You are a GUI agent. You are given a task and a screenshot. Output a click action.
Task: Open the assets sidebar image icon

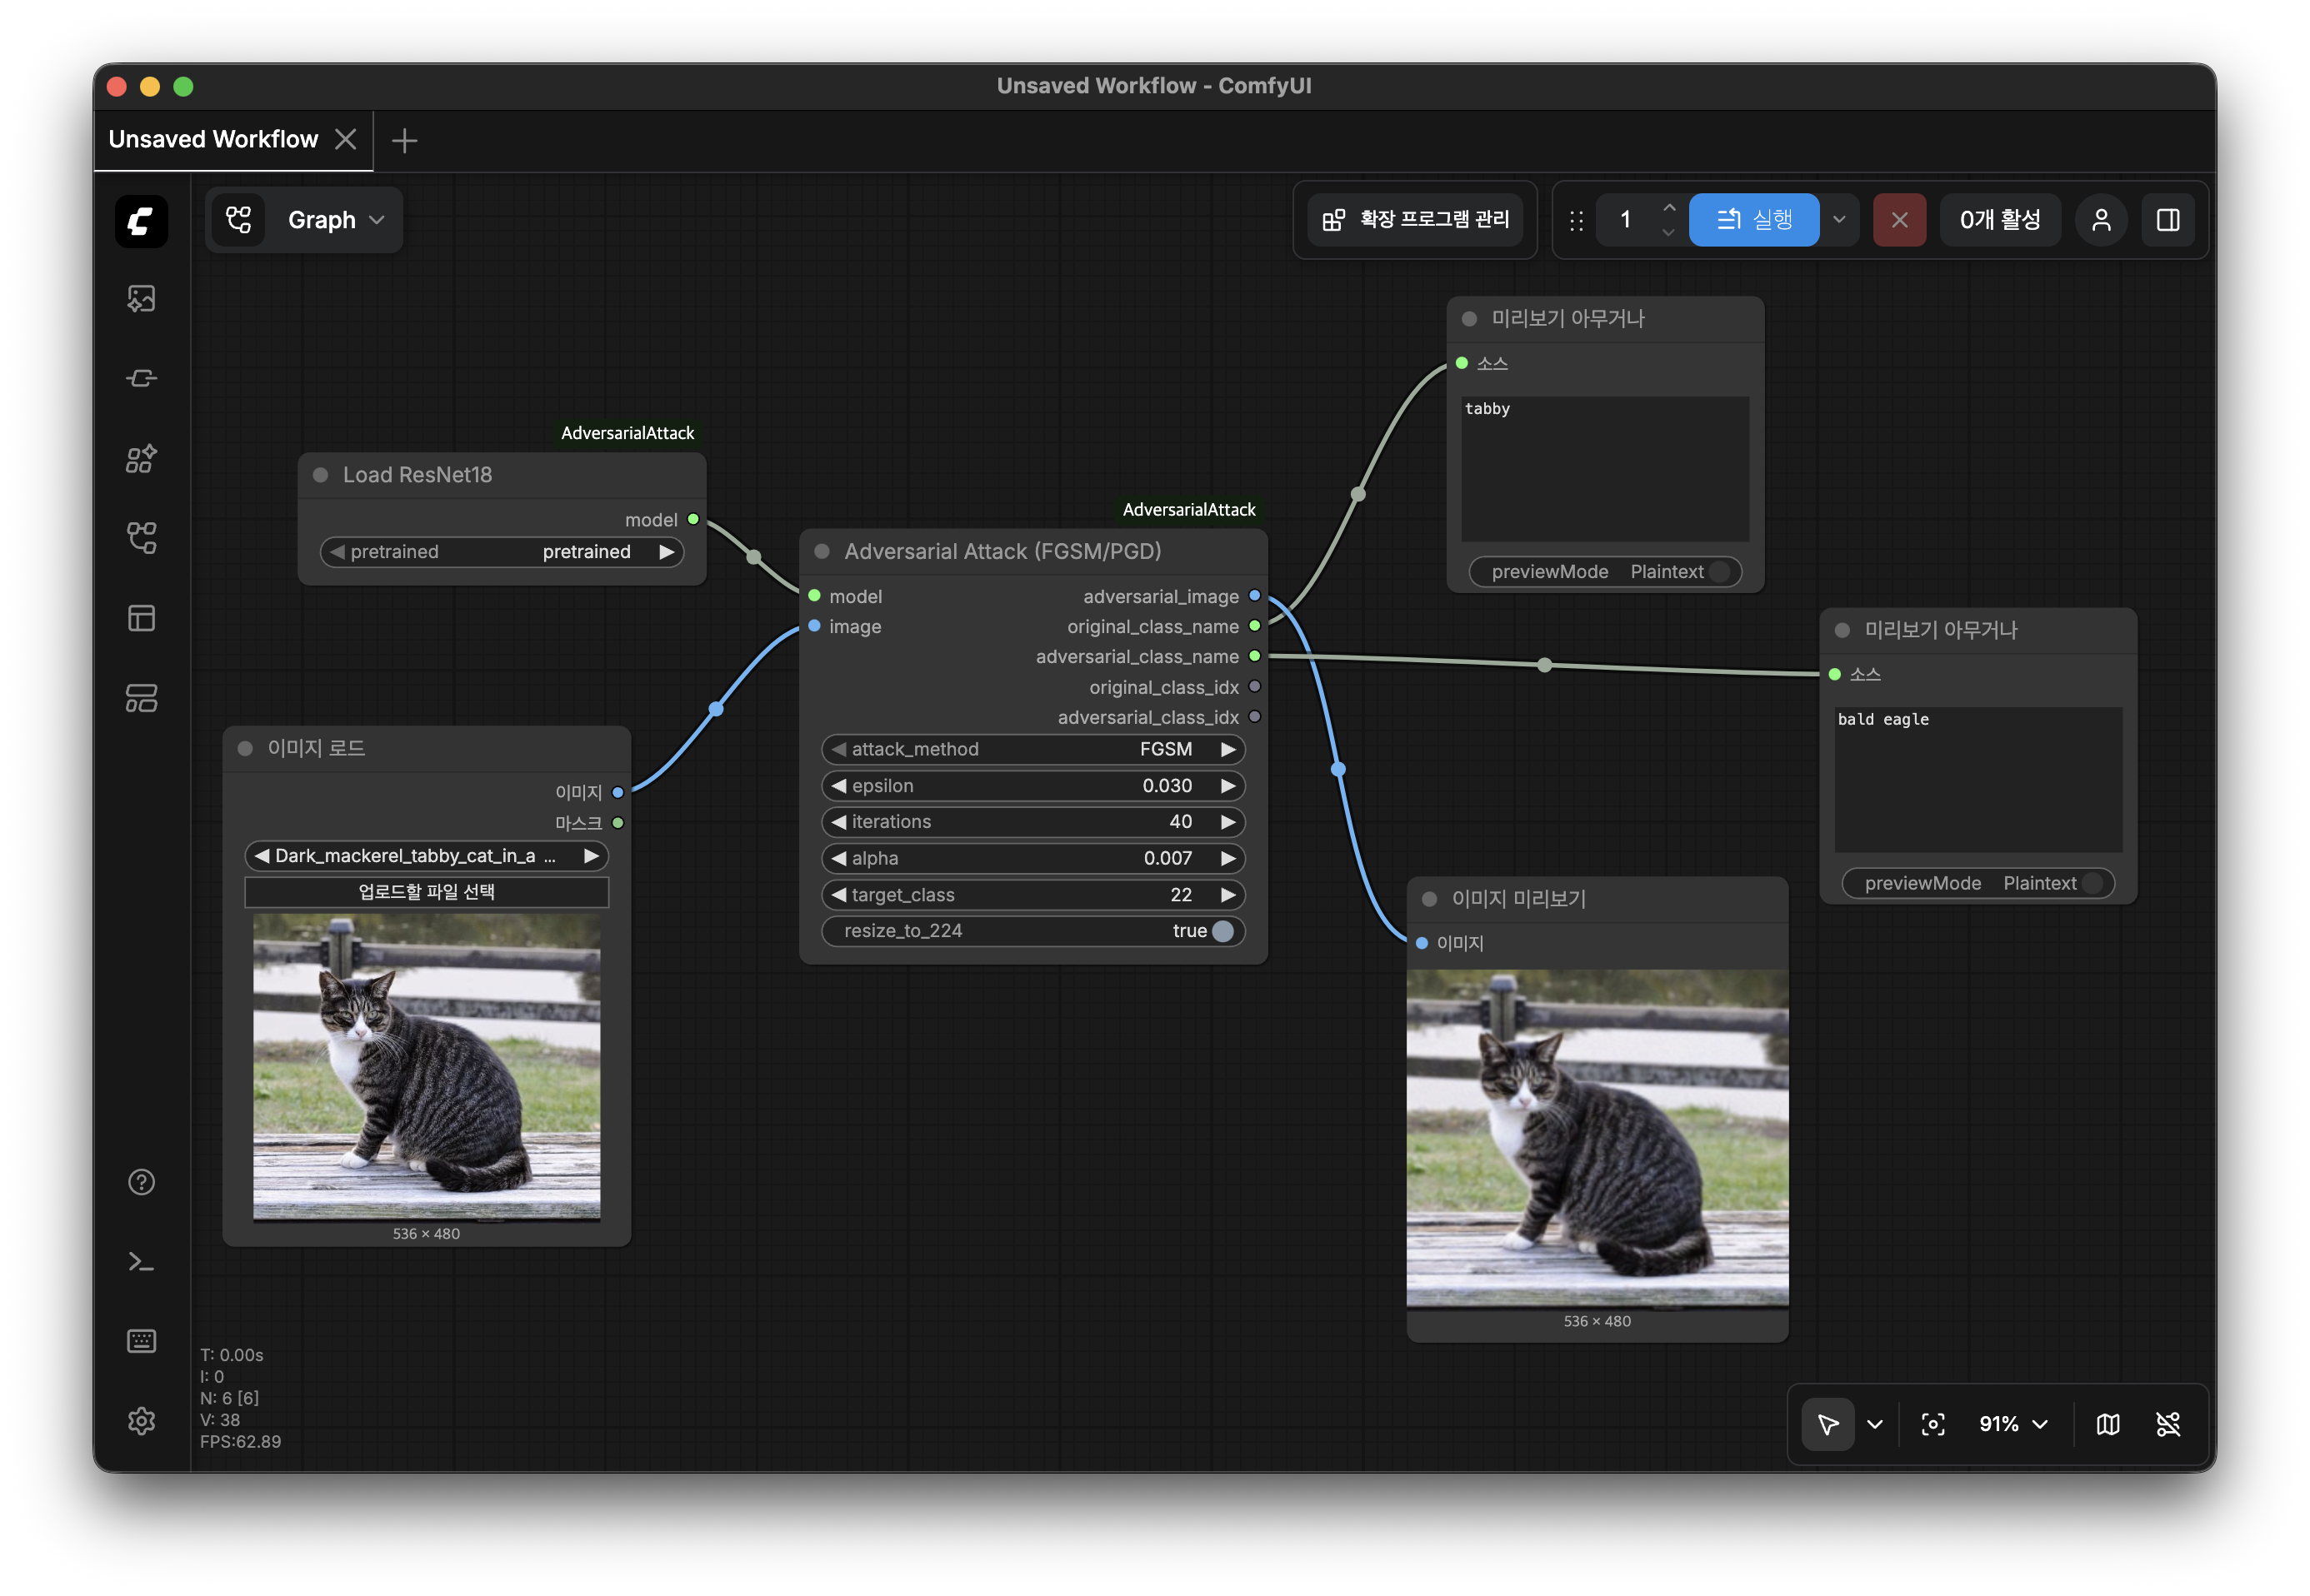[x=141, y=298]
